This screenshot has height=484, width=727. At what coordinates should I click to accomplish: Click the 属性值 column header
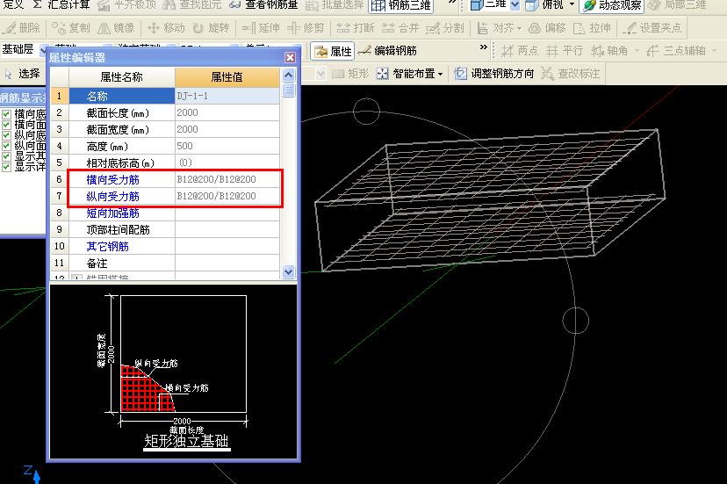(227, 77)
